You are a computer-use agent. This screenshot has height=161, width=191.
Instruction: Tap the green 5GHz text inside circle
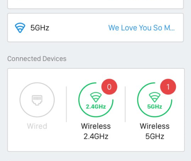(155, 107)
